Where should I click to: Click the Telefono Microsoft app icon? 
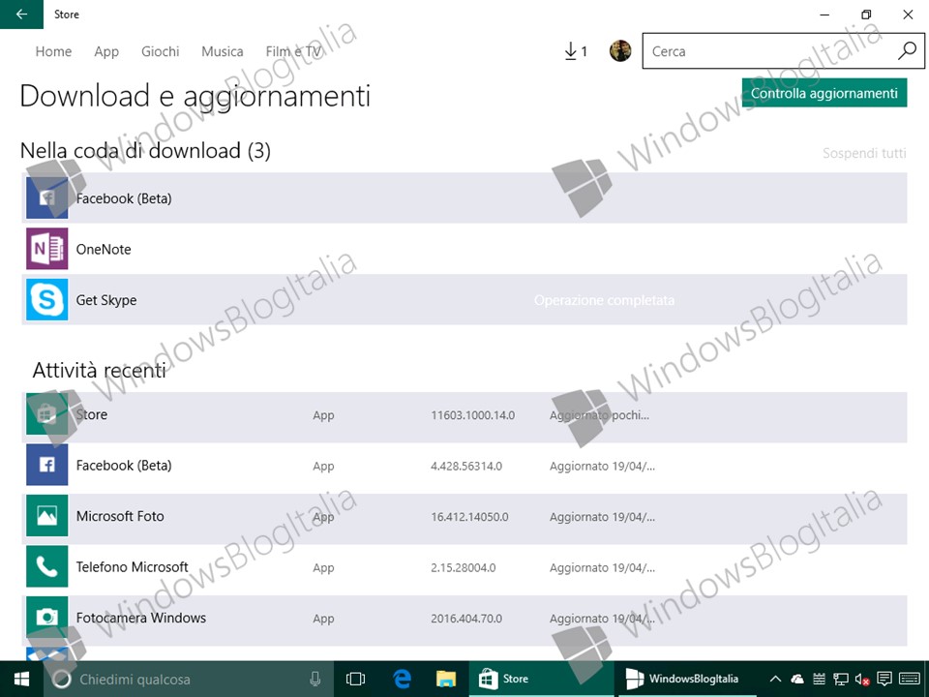click(x=46, y=566)
